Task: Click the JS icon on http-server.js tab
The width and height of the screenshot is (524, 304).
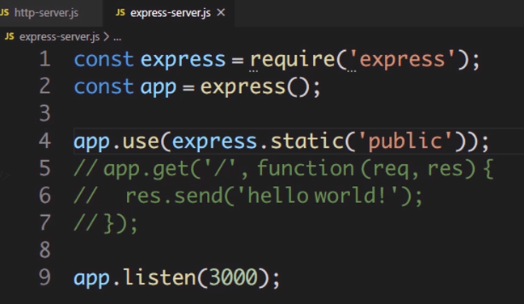Action: (4, 13)
